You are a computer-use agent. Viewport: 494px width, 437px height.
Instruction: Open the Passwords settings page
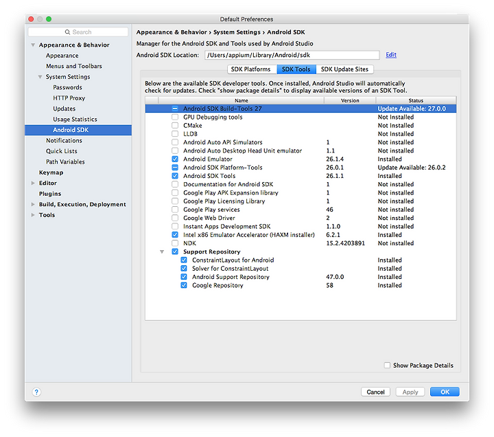(67, 87)
